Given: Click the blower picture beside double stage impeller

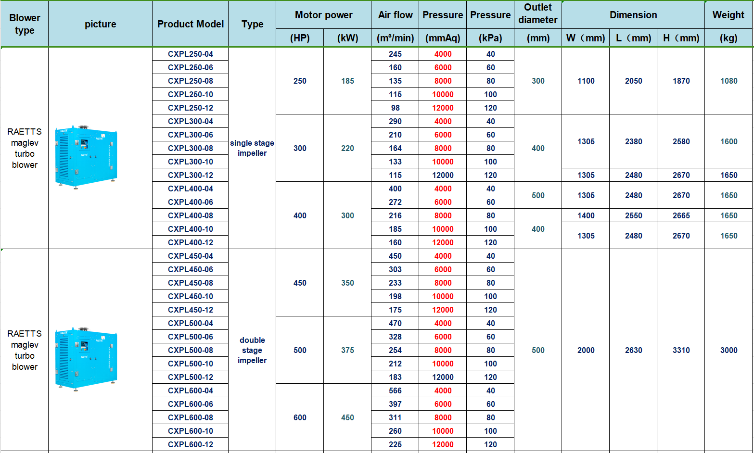Looking at the screenshot, I should 86,359.
